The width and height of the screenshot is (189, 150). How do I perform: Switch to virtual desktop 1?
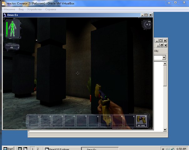[33, 149]
